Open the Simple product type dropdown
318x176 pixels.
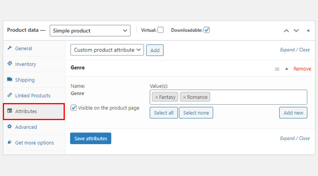click(x=90, y=31)
